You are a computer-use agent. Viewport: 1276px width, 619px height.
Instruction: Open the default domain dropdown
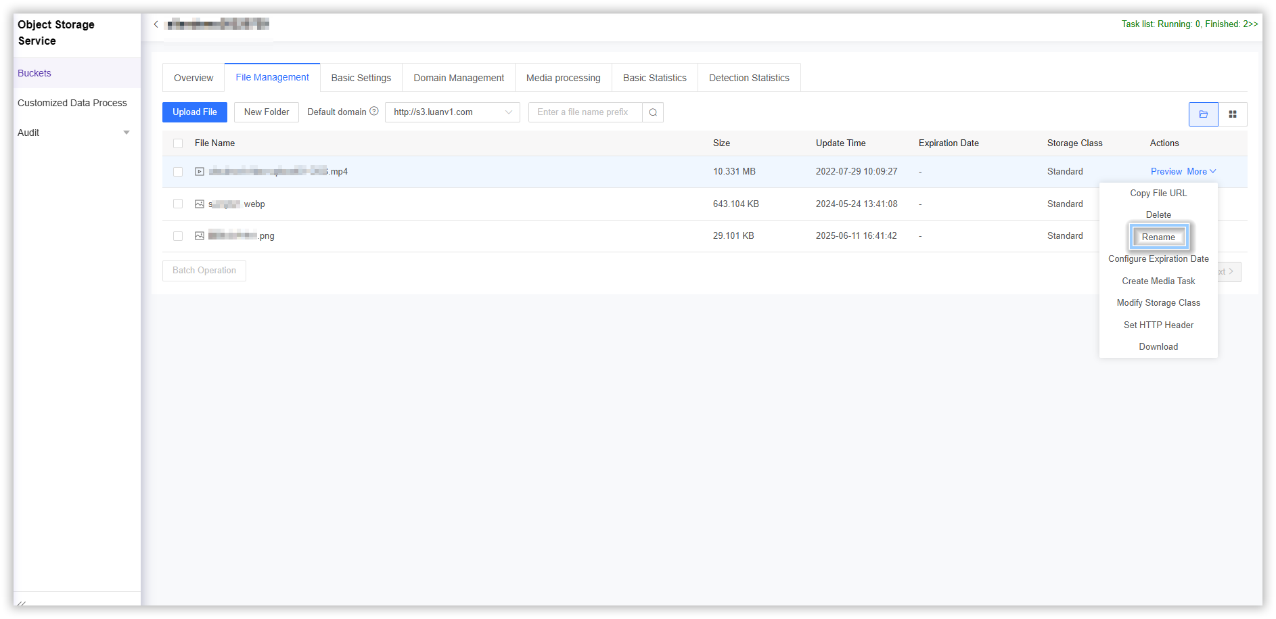pos(452,112)
